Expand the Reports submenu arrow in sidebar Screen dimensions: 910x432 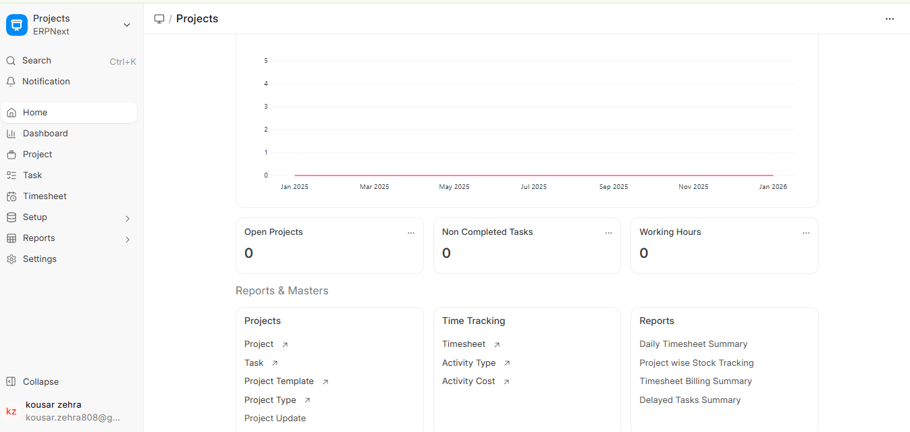click(x=128, y=239)
